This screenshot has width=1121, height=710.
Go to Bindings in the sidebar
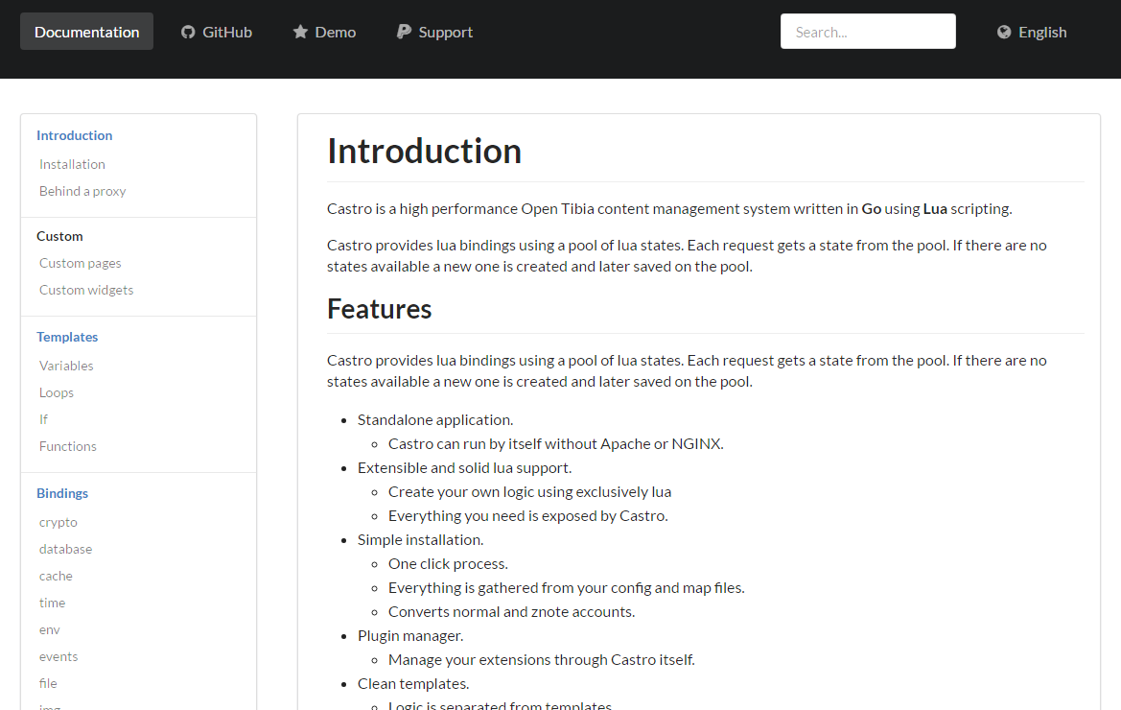(62, 493)
